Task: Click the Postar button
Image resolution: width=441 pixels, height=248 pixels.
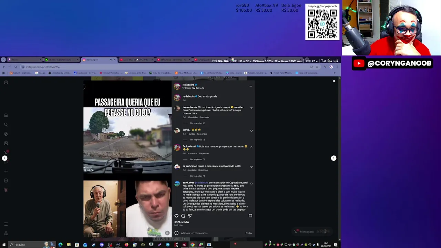Action: point(249,233)
